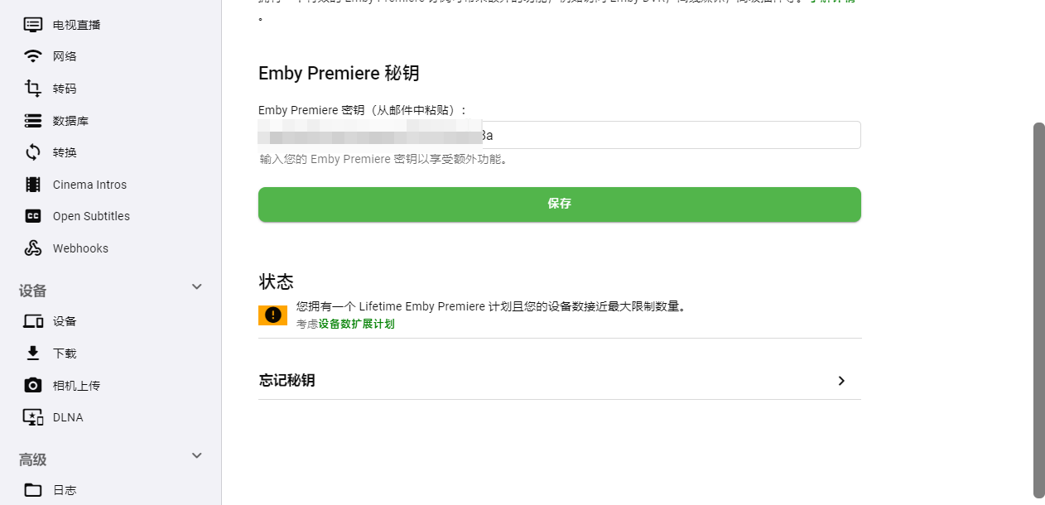Select the Cinema Intros film icon
This screenshot has height=505, width=1045.
33,185
